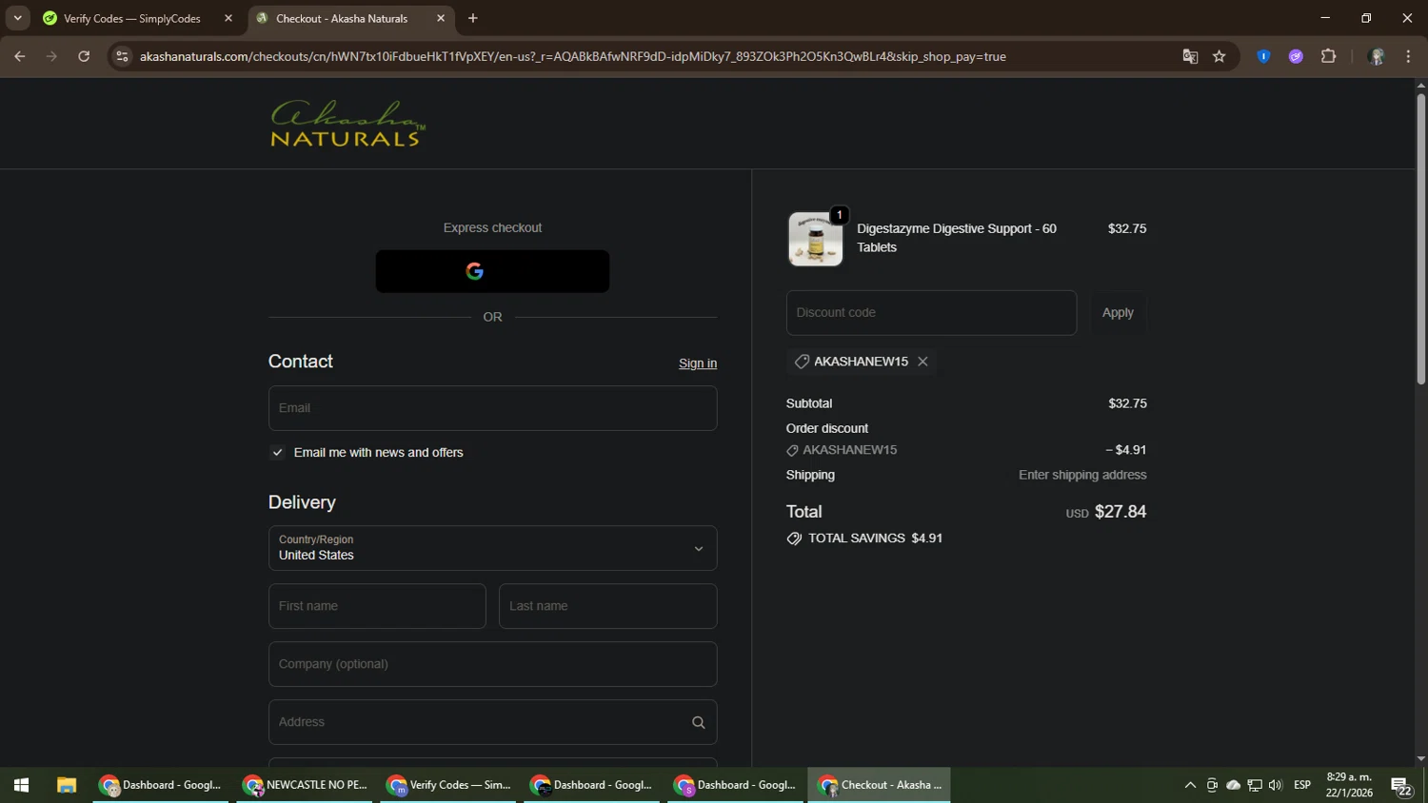Open the volume control in tray
Viewport: 1428px width, 803px height.
pyautogui.click(x=1276, y=785)
